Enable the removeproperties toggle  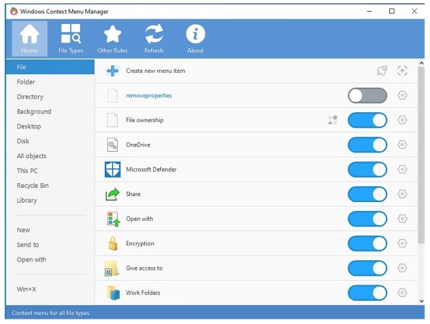click(367, 96)
